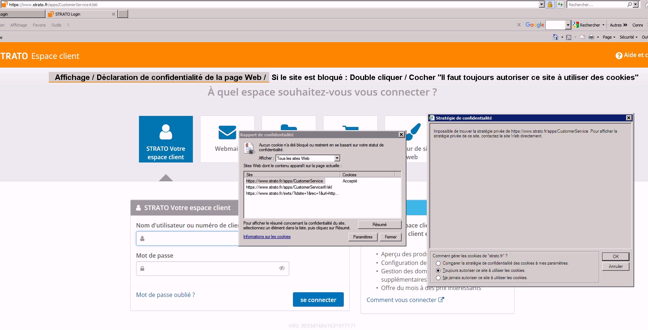Click the page icon in address bar
Viewport: 648px width, 330px height.
pos(4,4)
